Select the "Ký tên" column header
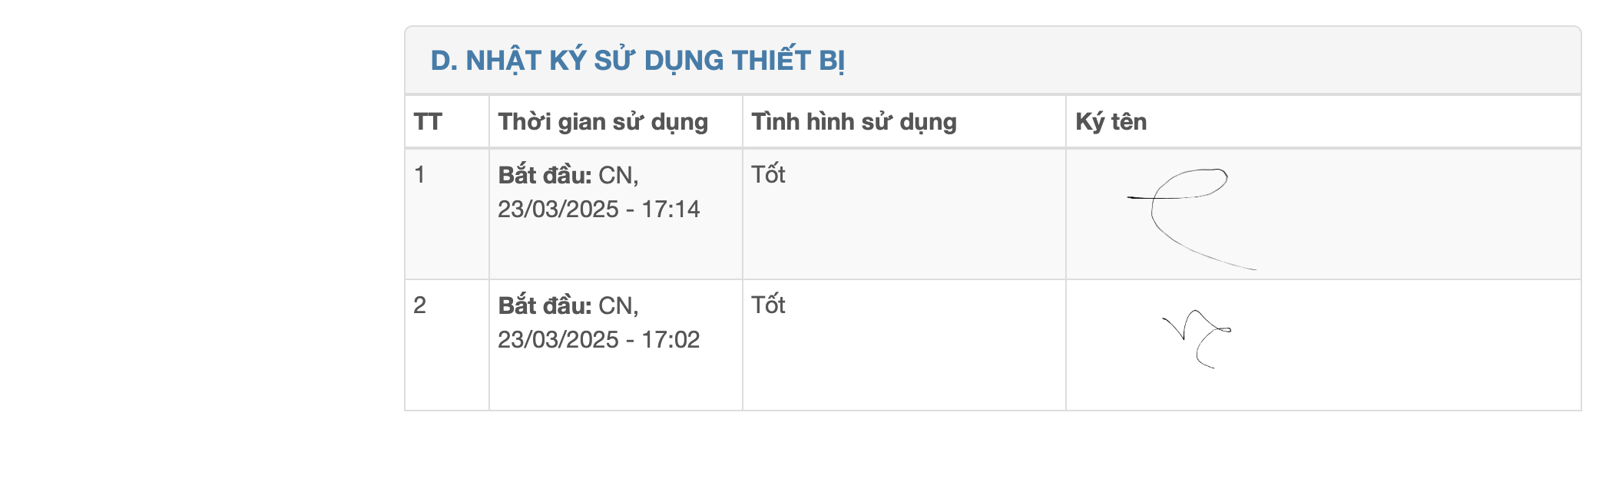Screen dimensions: 1619x485 [1111, 122]
